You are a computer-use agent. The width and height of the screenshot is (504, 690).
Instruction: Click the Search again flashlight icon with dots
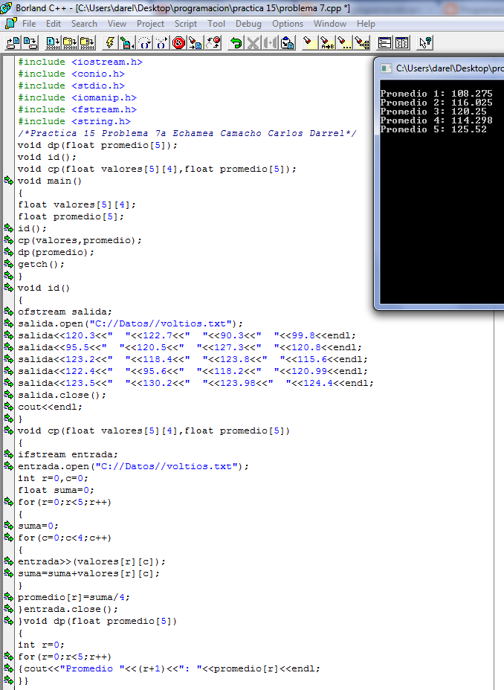pyautogui.click(x=344, y=42)
